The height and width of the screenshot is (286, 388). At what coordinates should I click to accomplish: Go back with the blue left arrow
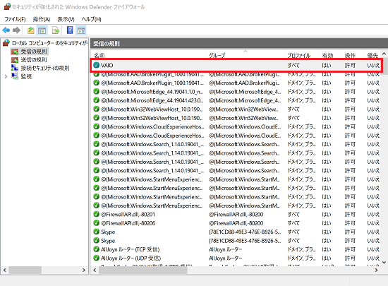click(6, 30)
